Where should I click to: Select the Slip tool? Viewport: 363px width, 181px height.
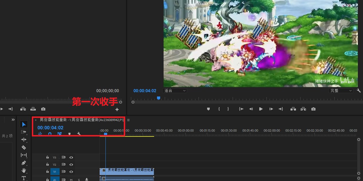click(x=24, y=155)
